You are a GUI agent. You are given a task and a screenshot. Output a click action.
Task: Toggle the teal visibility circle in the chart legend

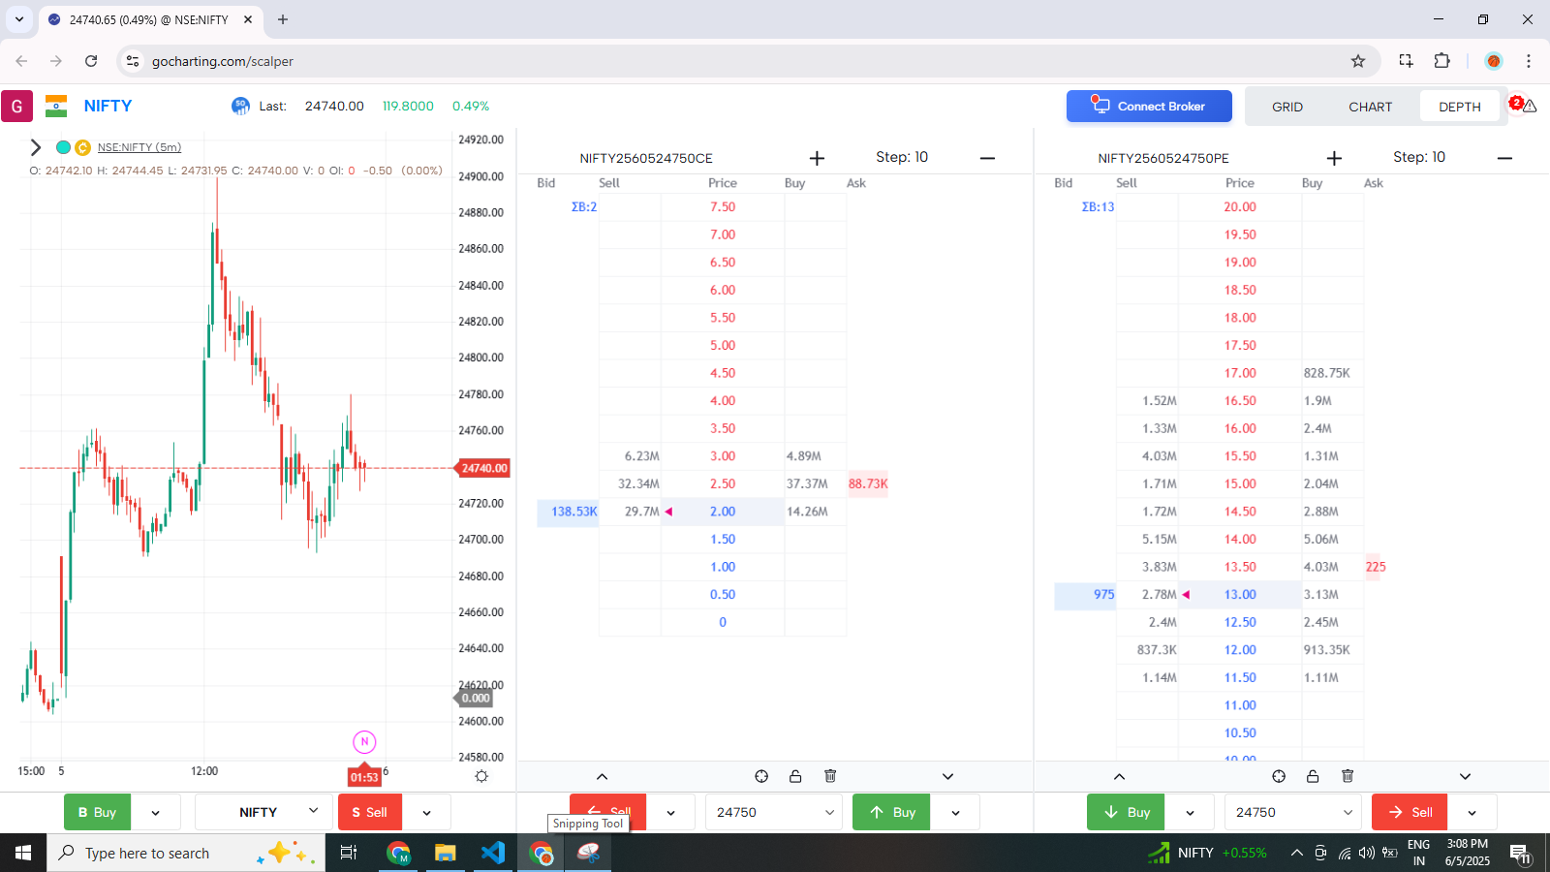pos(61,147)
